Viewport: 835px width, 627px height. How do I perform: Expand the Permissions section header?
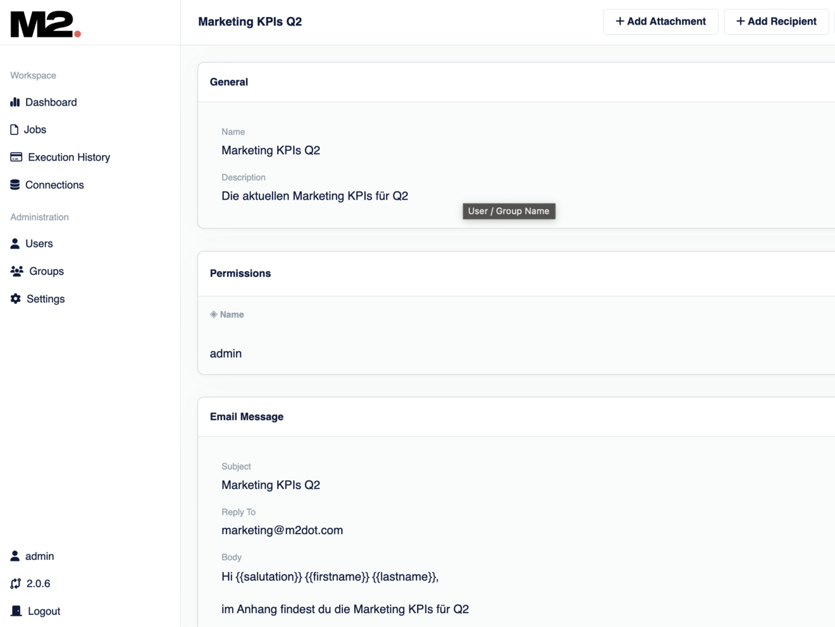(240, 273)
